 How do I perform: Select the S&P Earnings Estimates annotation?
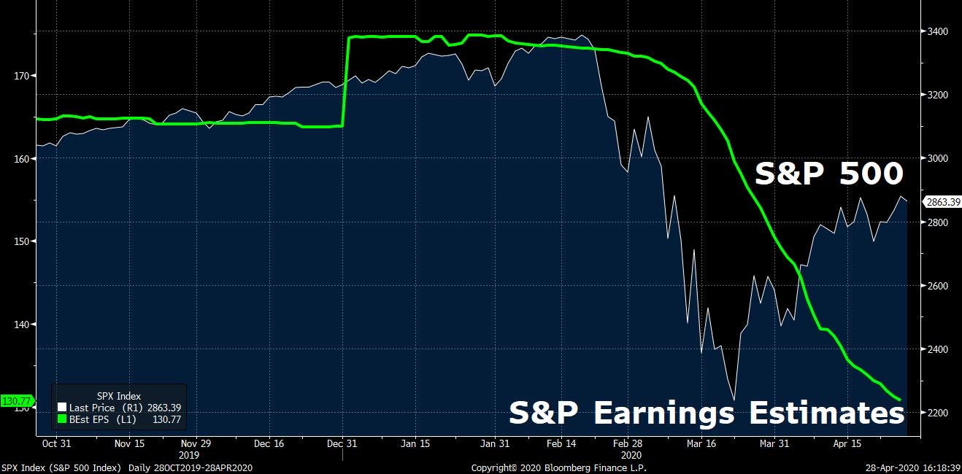[707, 413]
